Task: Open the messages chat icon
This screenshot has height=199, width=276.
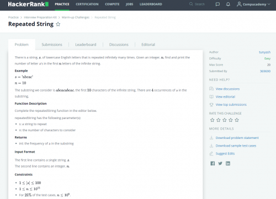Action: point(217,4)
